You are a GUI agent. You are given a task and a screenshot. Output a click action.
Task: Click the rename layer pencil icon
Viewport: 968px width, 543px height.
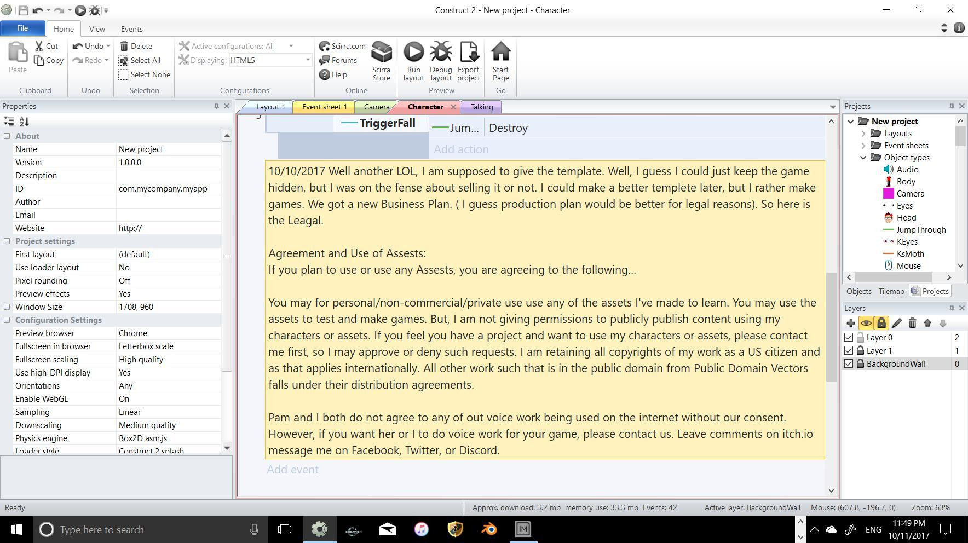tap(897, 324)
